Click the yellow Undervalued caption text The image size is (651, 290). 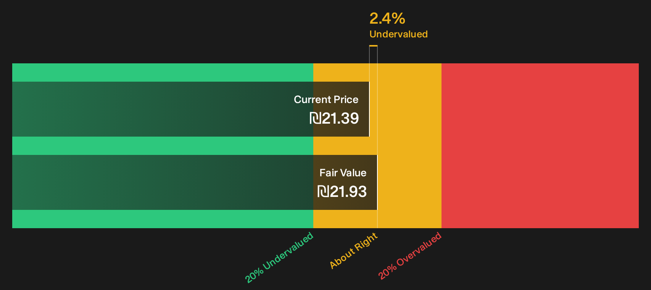(398, 34)
